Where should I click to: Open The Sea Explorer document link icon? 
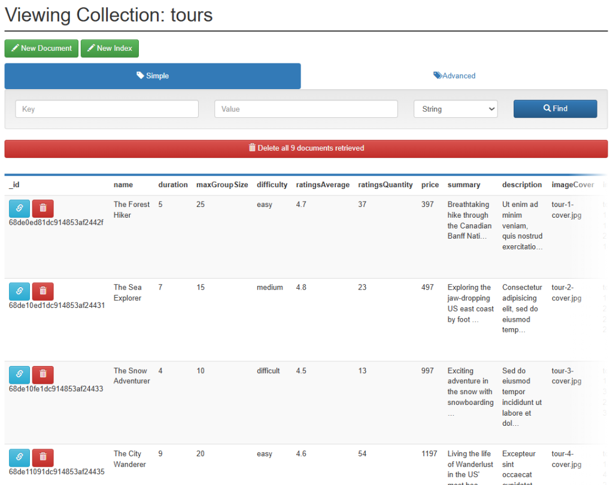click(19, 291)
